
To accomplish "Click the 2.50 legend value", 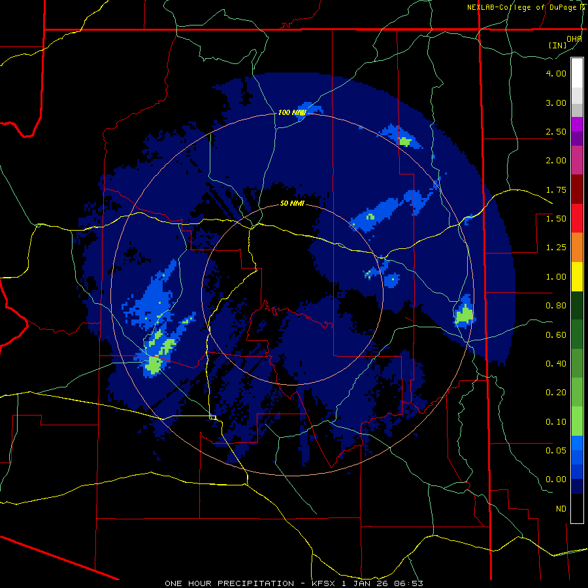I will [x=556, y=131].
